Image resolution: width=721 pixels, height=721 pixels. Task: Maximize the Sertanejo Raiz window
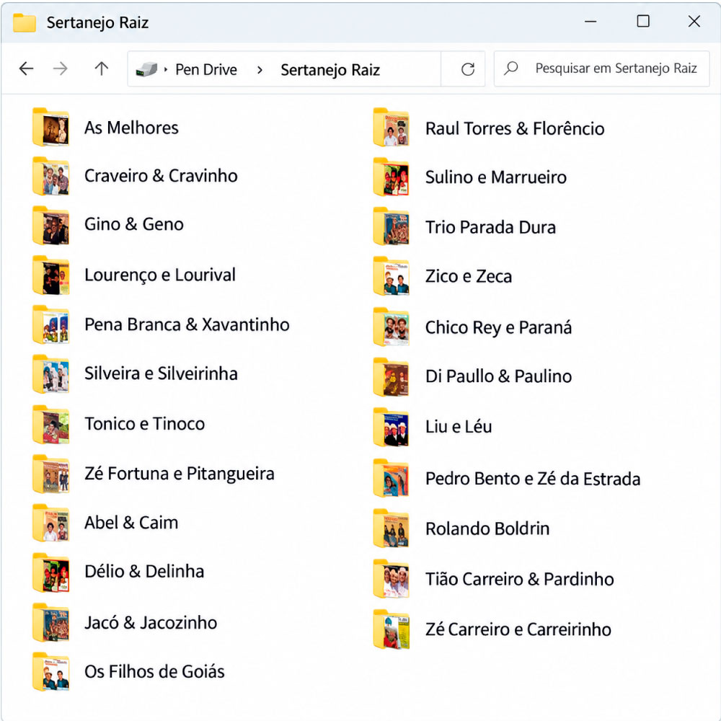643,21
